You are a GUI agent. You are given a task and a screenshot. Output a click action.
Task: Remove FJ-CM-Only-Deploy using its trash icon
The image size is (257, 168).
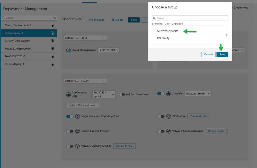[x=52, y=41]
